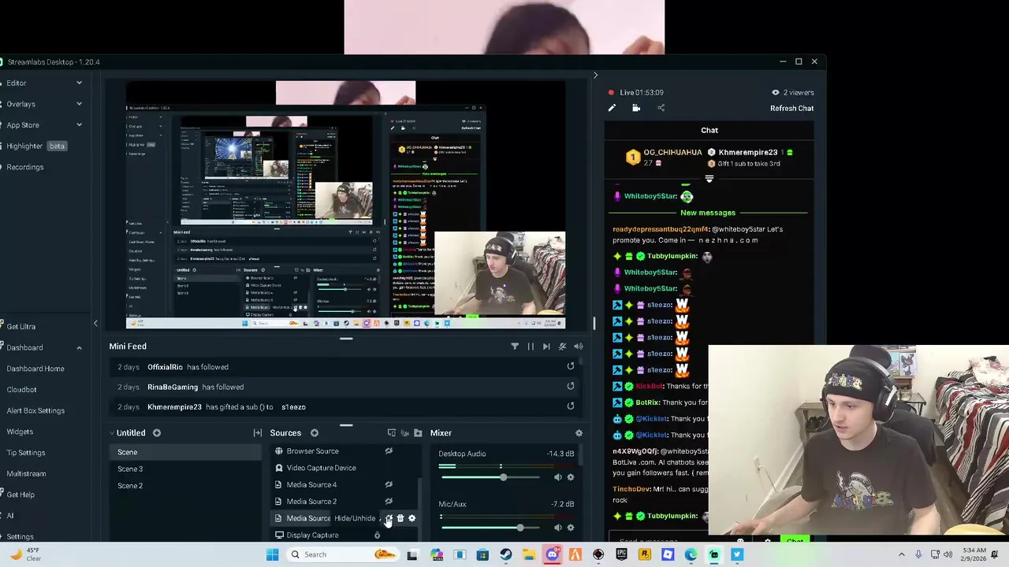Click the Mini Feed speaker volume icon
This screenshot has height=567, width=1009.
[x=579, y=346]
